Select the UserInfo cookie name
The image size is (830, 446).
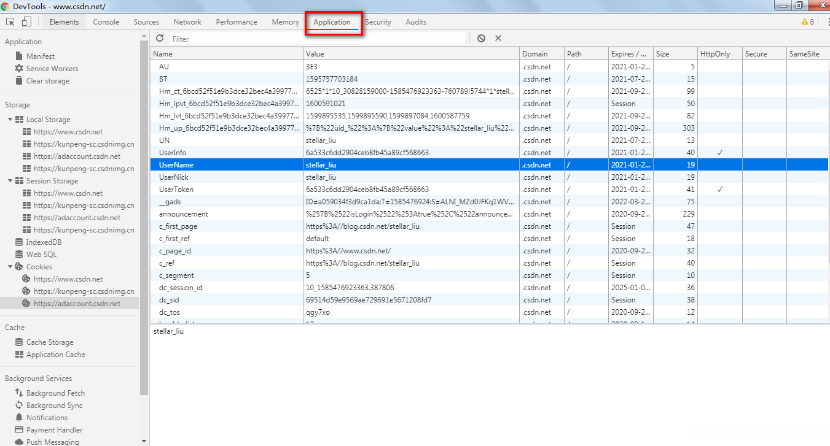pyautogui.click(x=173, y=152)
